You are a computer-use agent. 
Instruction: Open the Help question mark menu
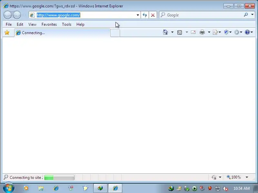(x=249, y=32)
